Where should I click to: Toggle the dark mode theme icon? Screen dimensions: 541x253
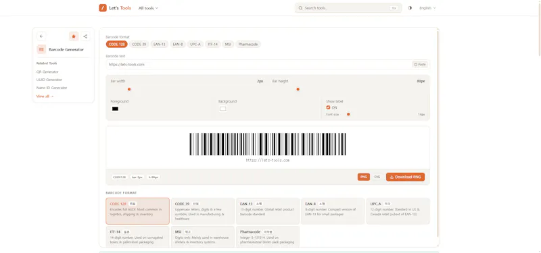410,8
